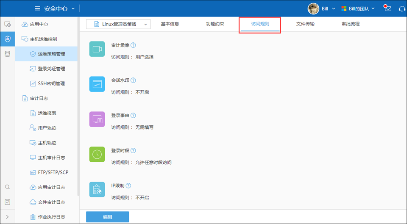Image resolution: width=407 pixels, height=224 pixels.
Task: Expand the 安全中心 dropdown arrow
Action: point(73,8)
